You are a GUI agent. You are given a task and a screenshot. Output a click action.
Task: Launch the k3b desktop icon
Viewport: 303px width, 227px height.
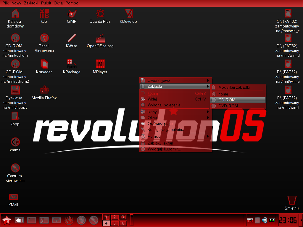pos(44,14)
